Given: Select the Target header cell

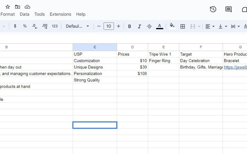Looking at the screenshot, I should tap(201, 54).
